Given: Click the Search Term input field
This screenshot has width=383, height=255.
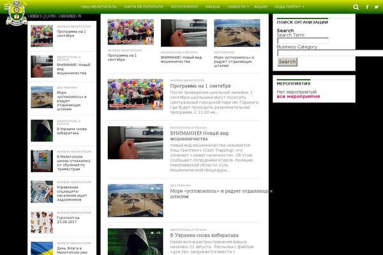Looking at the screenshot, I should click(303, 41).
